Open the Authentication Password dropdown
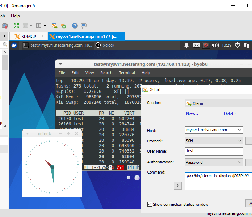This screenshot has height=217, width=252. (x=214, y=162)
